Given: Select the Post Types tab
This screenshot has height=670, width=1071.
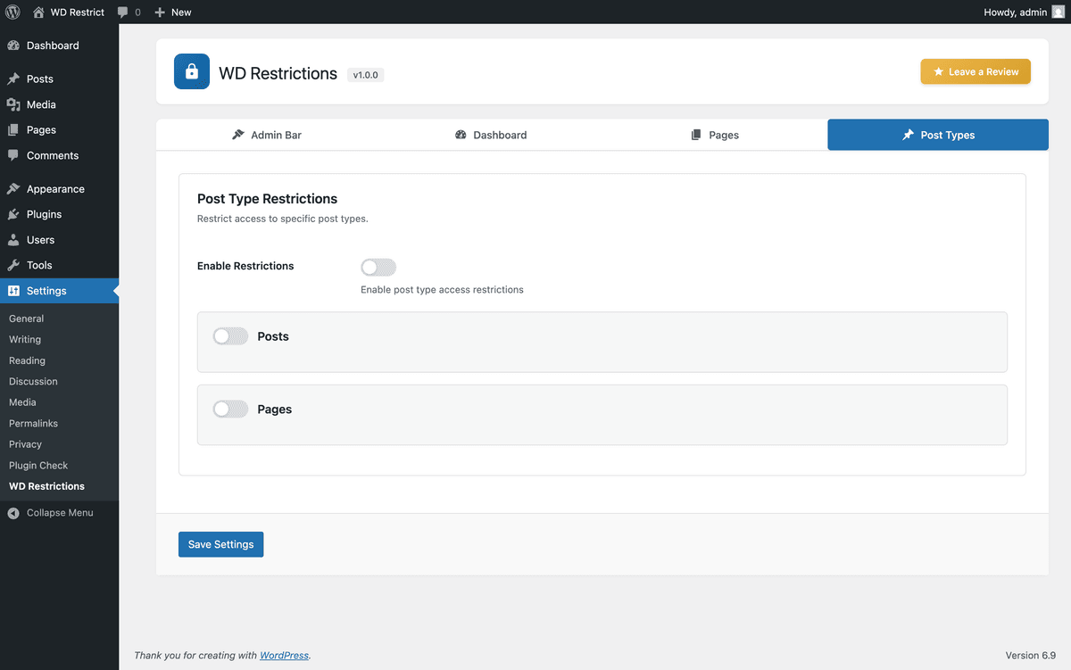Looking at the screenshot, I should tap(938, 135).
